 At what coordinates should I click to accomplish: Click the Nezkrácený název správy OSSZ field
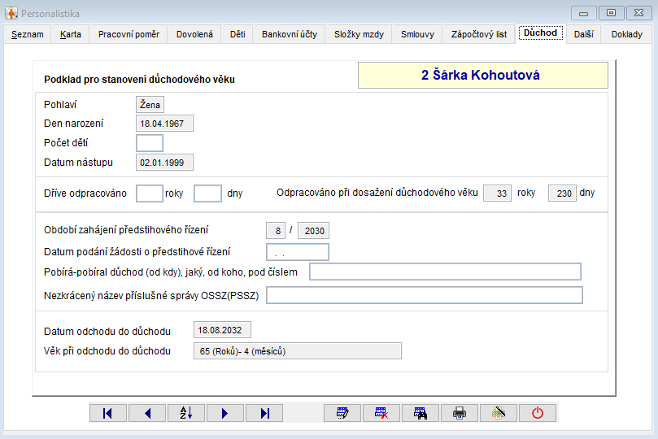pyautogui.click(x=425, y=295)
